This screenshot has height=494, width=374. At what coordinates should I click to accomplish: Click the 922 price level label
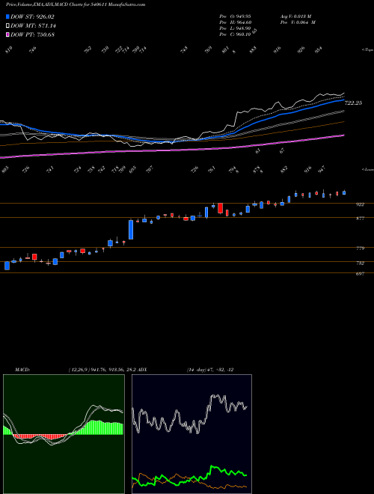point(360,204)
